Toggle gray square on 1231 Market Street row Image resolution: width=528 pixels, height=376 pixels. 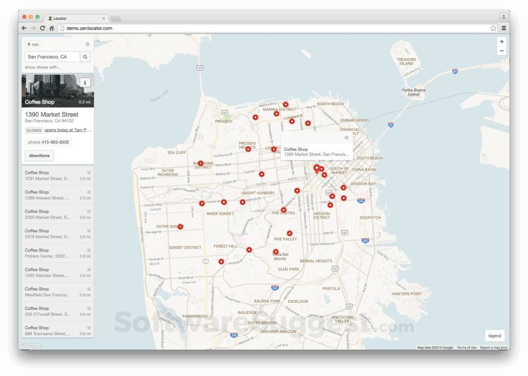point(89,173)
